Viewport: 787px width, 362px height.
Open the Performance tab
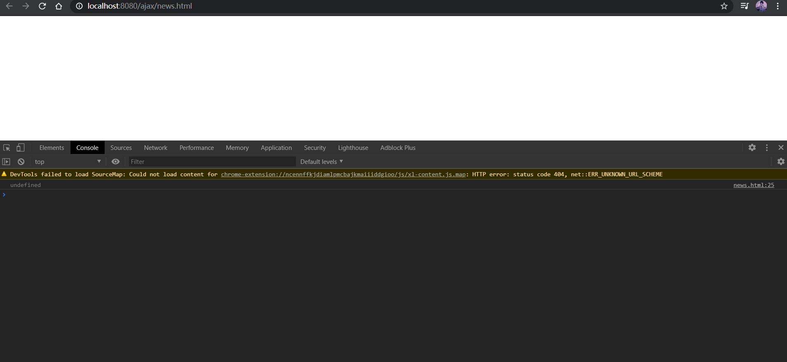point(197,148)
